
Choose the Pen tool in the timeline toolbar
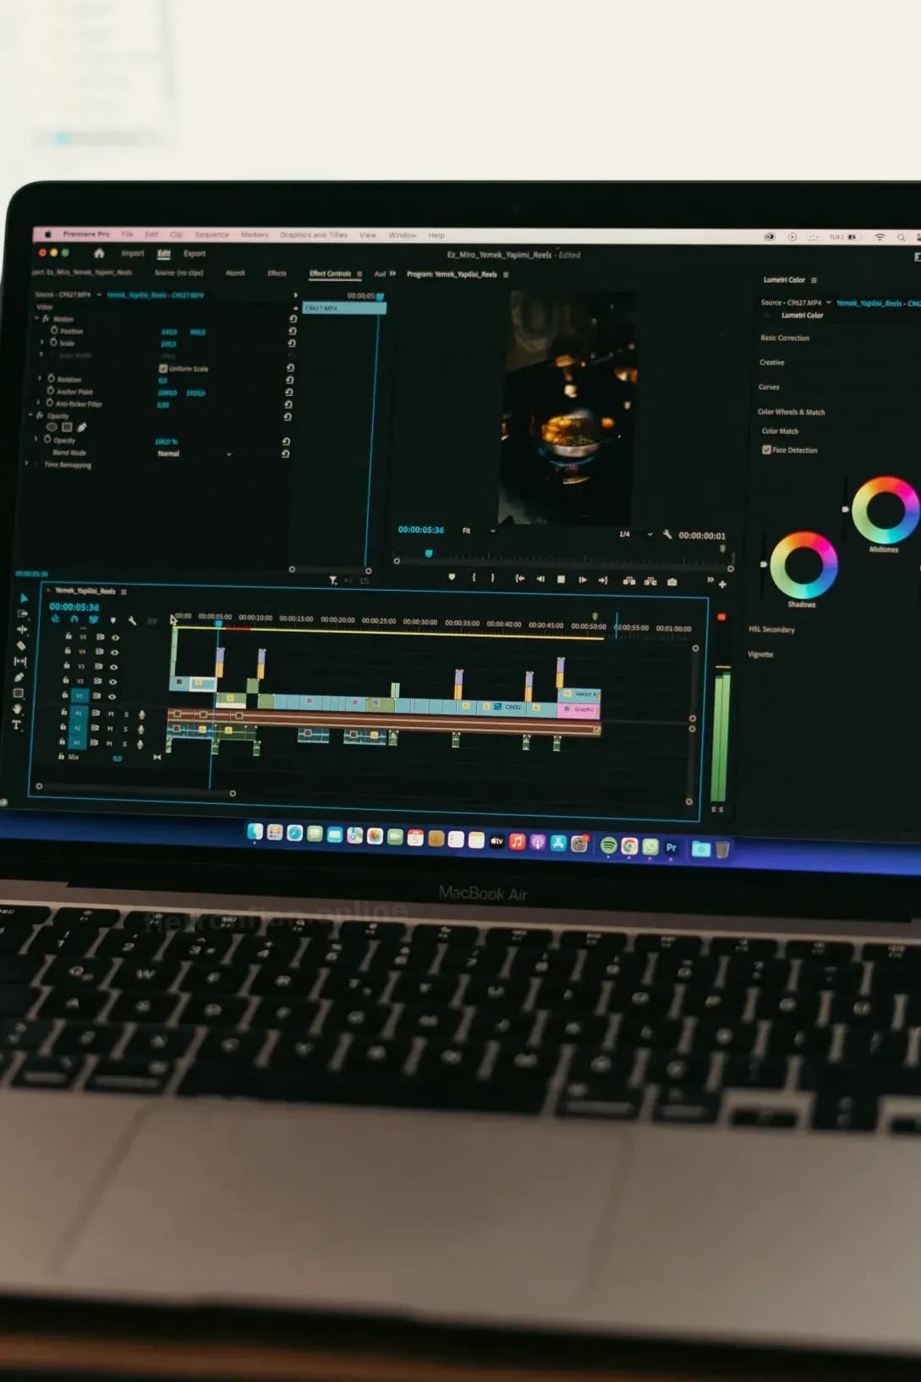(19, 677)
